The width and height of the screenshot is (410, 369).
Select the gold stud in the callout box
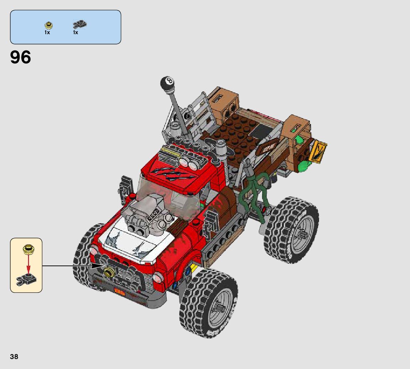tap(27, 249)
